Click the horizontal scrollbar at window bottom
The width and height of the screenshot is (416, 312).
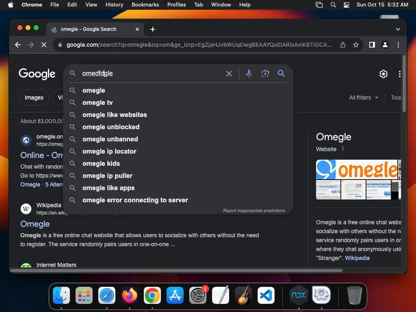(176, 271)
